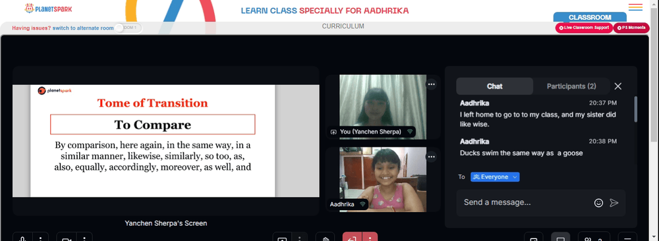Click the 'switch to alternate room' link
The image size is (659, 241).
tap(83, 28)
